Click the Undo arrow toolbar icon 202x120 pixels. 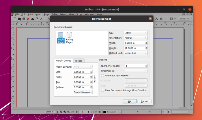48,19
